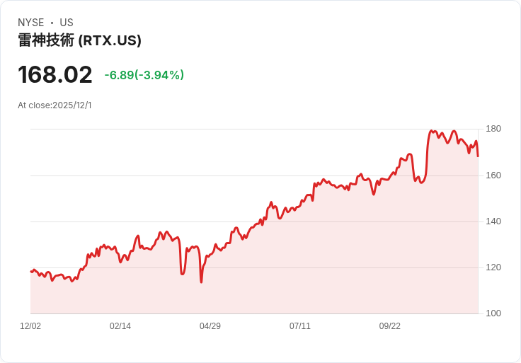The height and width of the screenshot is (363, 521).
Task: Click the US market label in header
Action: click(x=67, y=23)
